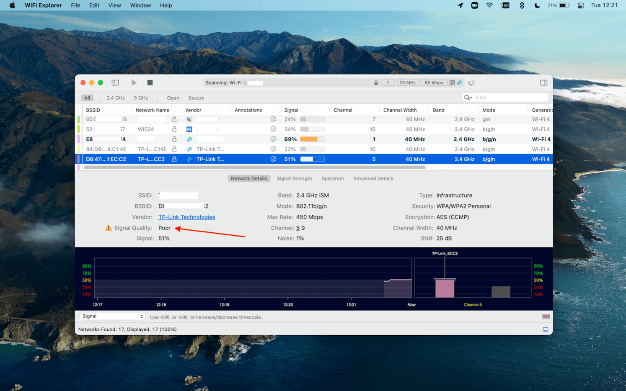Click the pink network color swatch

[x=546, y=317]
